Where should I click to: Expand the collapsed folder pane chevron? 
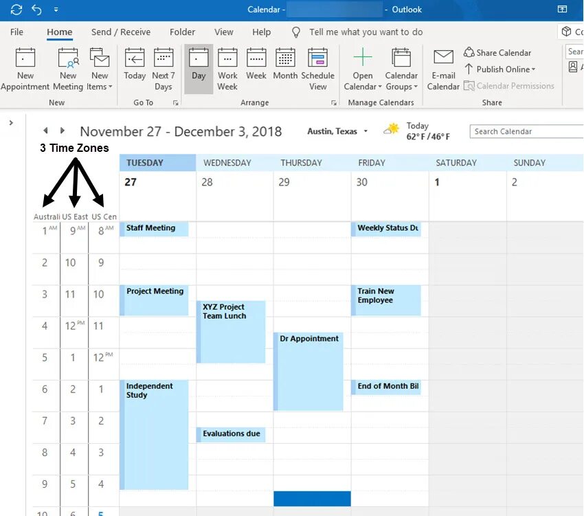point(11,122)
